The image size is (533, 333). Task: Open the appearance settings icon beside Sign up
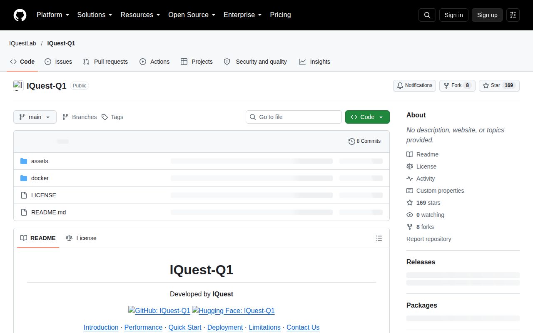point(513,15)
